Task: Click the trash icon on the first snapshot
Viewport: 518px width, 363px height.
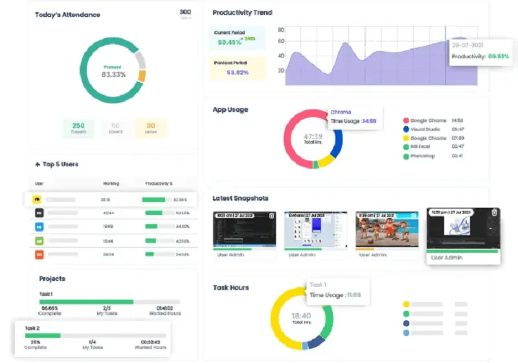Action: coord(272,215)
